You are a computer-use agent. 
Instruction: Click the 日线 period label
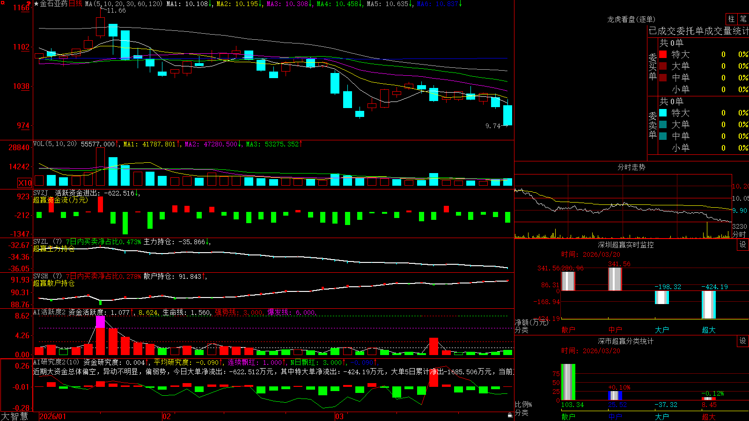coord(75,4)
